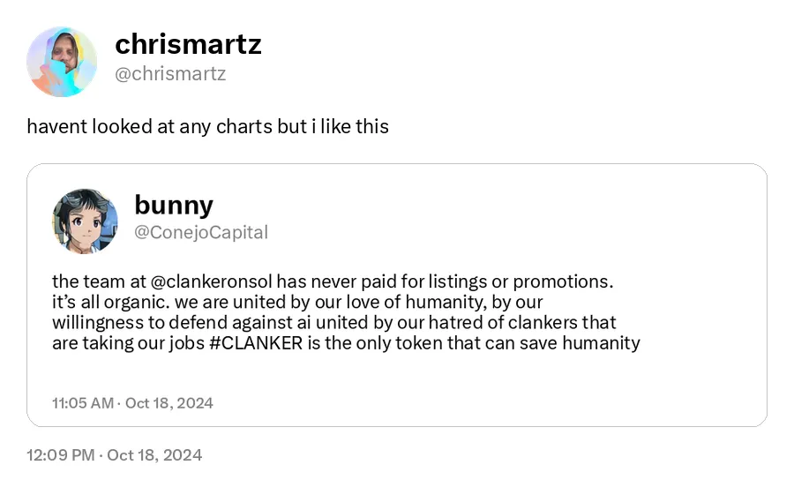The image size is (794, 480).
Task: Open the @chrismartz handle link
Action: (x=170, y=74)
